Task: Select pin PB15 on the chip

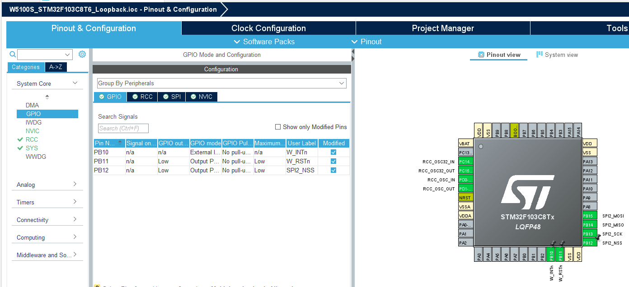Action: point(590,216)
